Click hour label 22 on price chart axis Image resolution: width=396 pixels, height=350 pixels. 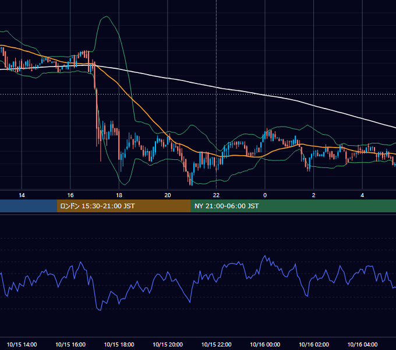coord(216,195)
